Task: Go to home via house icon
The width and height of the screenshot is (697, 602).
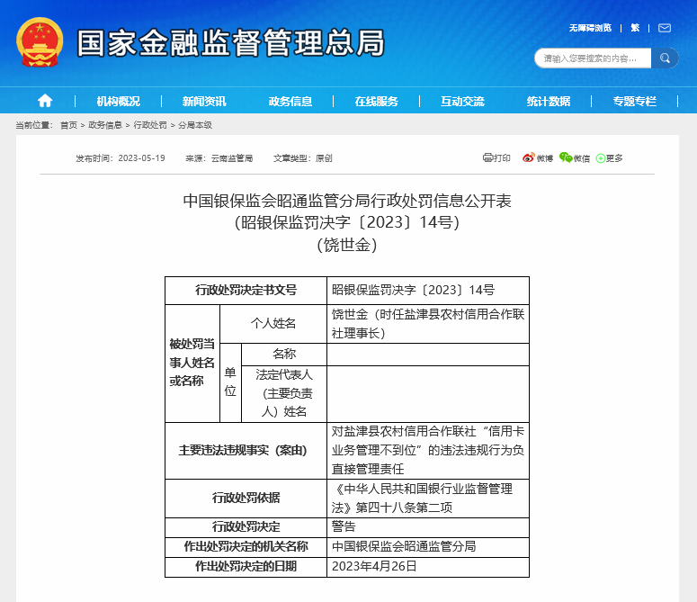Action: click(45, 101)
